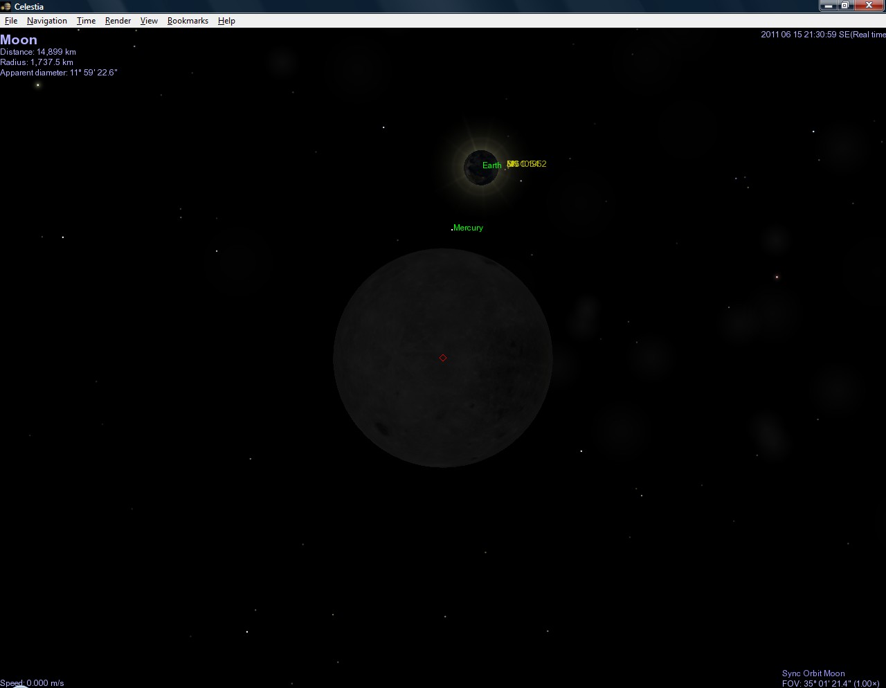Open the Render menu

[118, 21]
